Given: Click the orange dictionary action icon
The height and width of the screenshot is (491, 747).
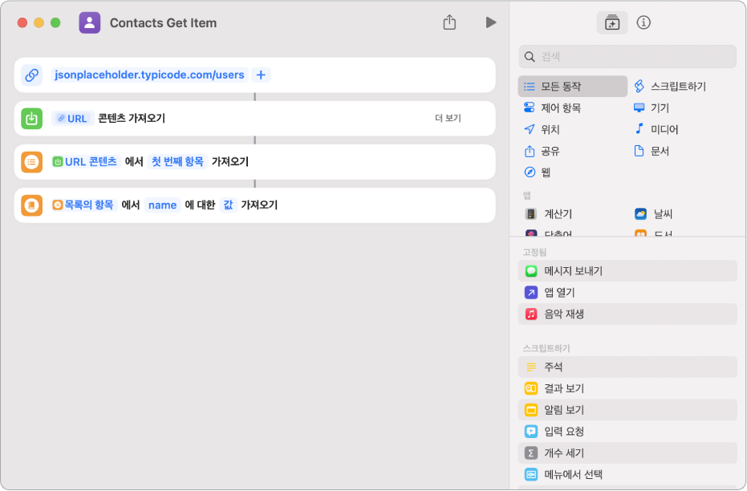Looking at the screenshot, I should tap(32, 205).
